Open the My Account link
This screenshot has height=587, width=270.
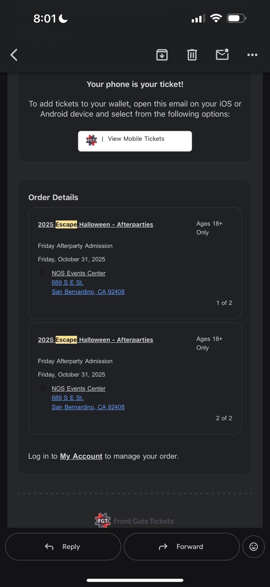(81, 456)
